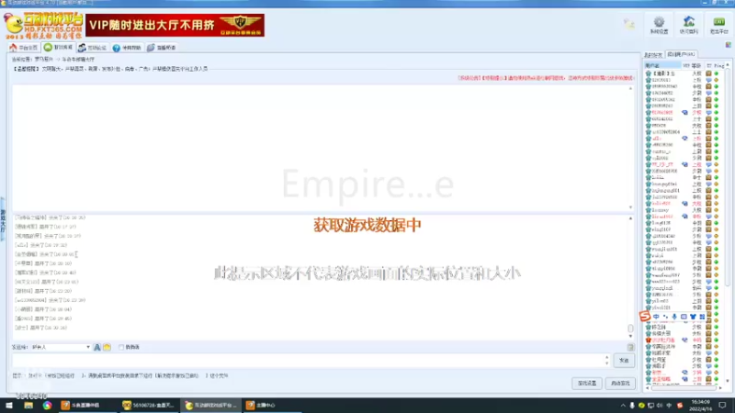Expand the game hall side tab on the left edge
Viewport: 735px width, 413px height.
(3, 219)
